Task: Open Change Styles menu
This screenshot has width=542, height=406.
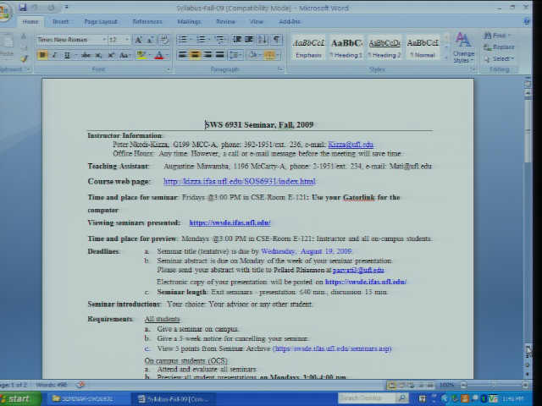Action: tap(463, 47)
